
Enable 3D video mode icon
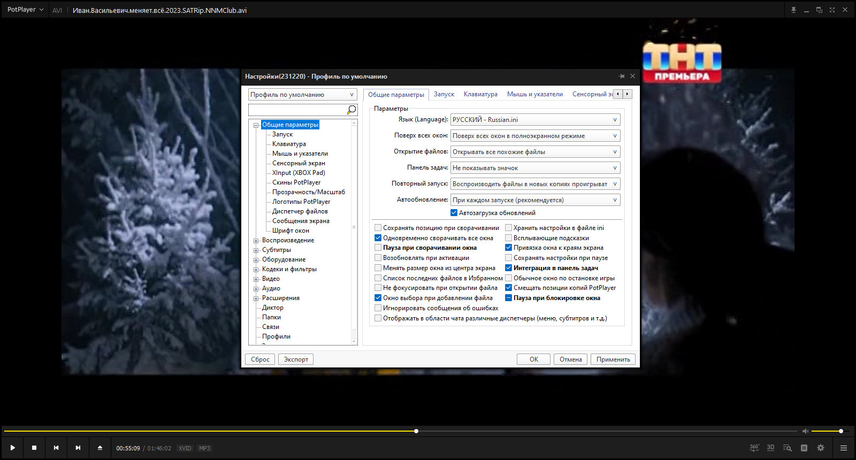coord(770,448)
